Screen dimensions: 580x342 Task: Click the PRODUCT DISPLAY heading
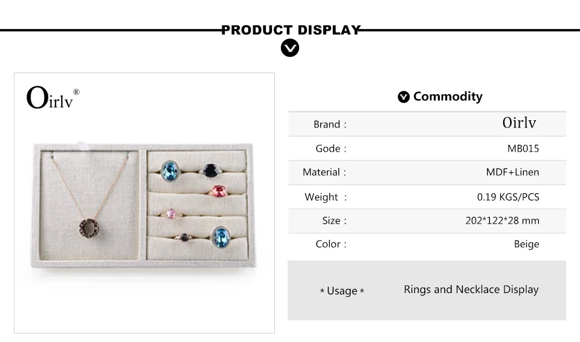coord(291,30)
